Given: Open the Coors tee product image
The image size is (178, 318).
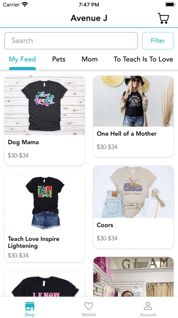Looking at the screenshot, I should pyautogui.click(x=133, y=192).
